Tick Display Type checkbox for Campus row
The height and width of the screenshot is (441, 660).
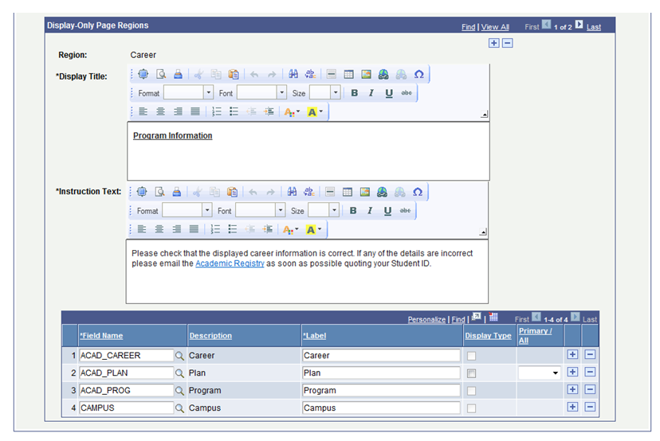click(471, 408)
